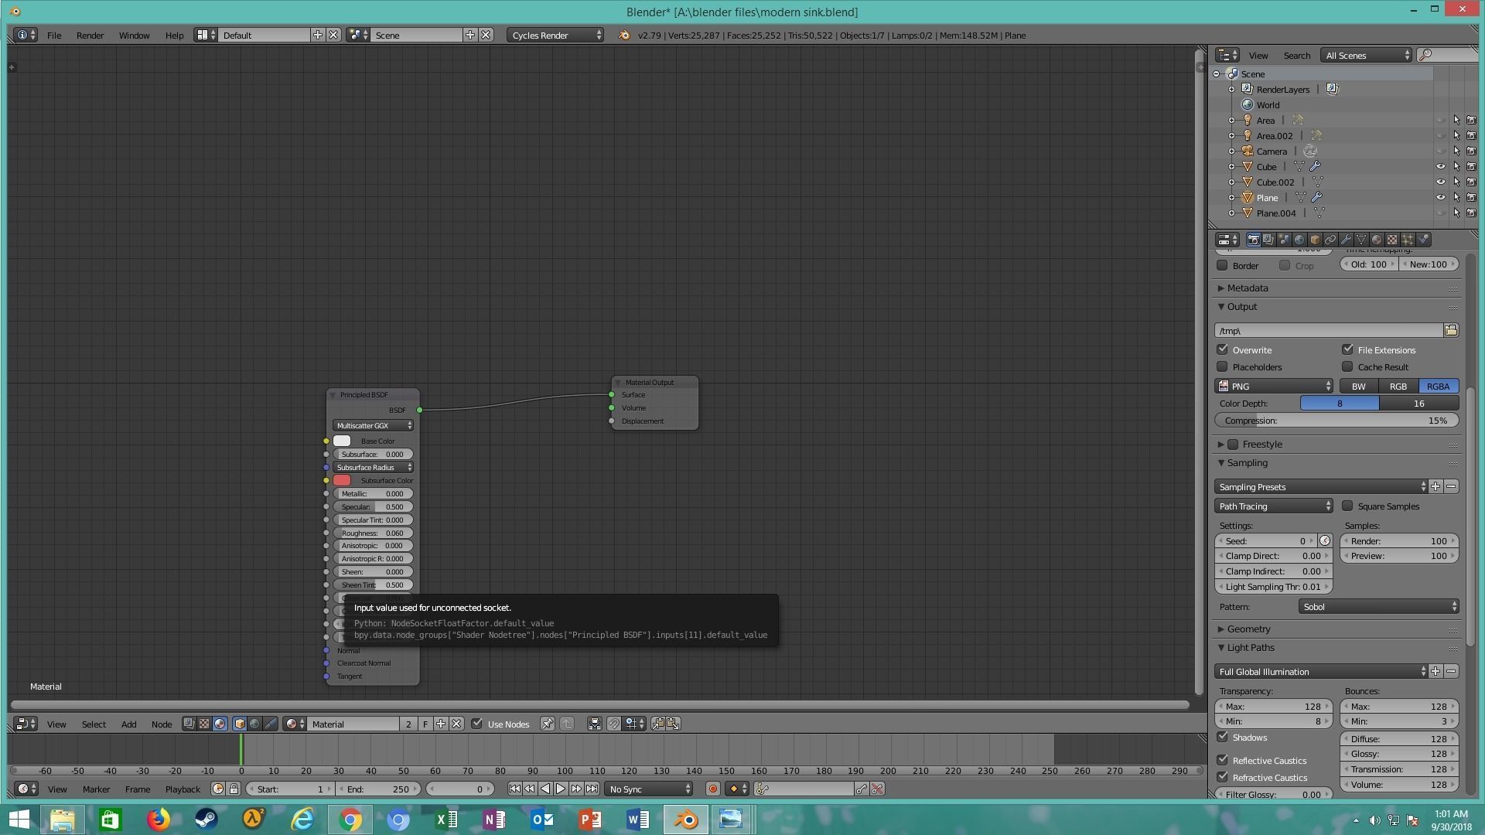Click the pin node tree icon
Image resolution: width=1485 pixels, height=835 pixels.
point(548,724)
